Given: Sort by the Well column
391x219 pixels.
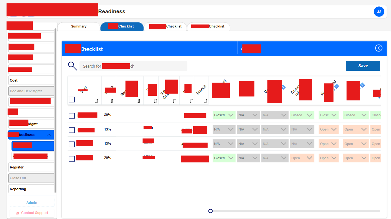Looking at the screenshot, I should click(97, 101).
